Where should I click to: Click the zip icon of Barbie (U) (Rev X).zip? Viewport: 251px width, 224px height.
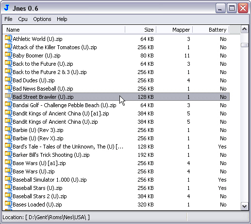pos(8,138)
